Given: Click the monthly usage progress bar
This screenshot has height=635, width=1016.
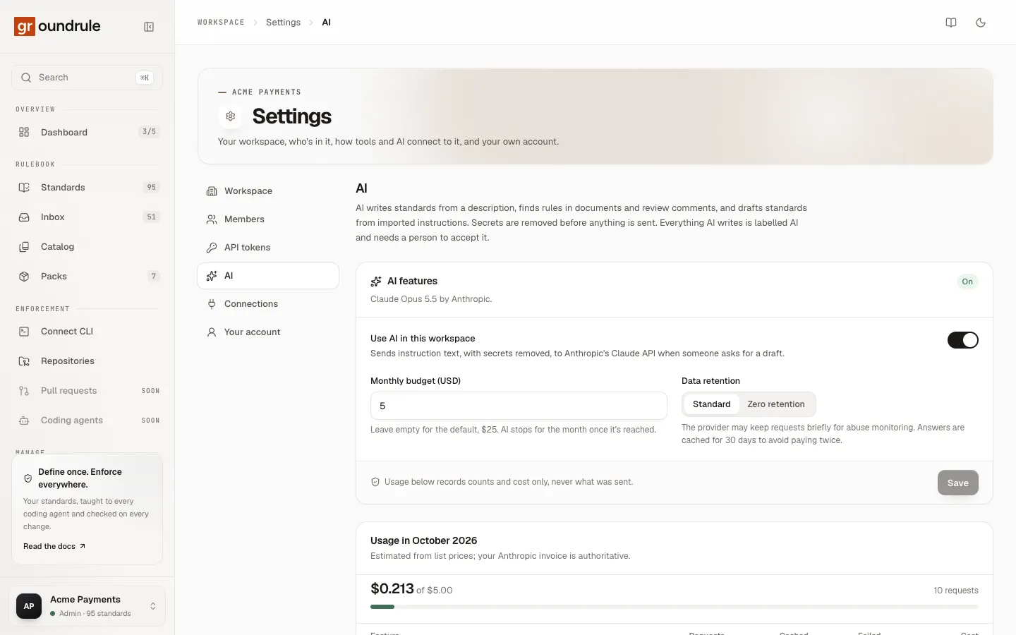Looking at the screenshot, I should coord(675,607).
